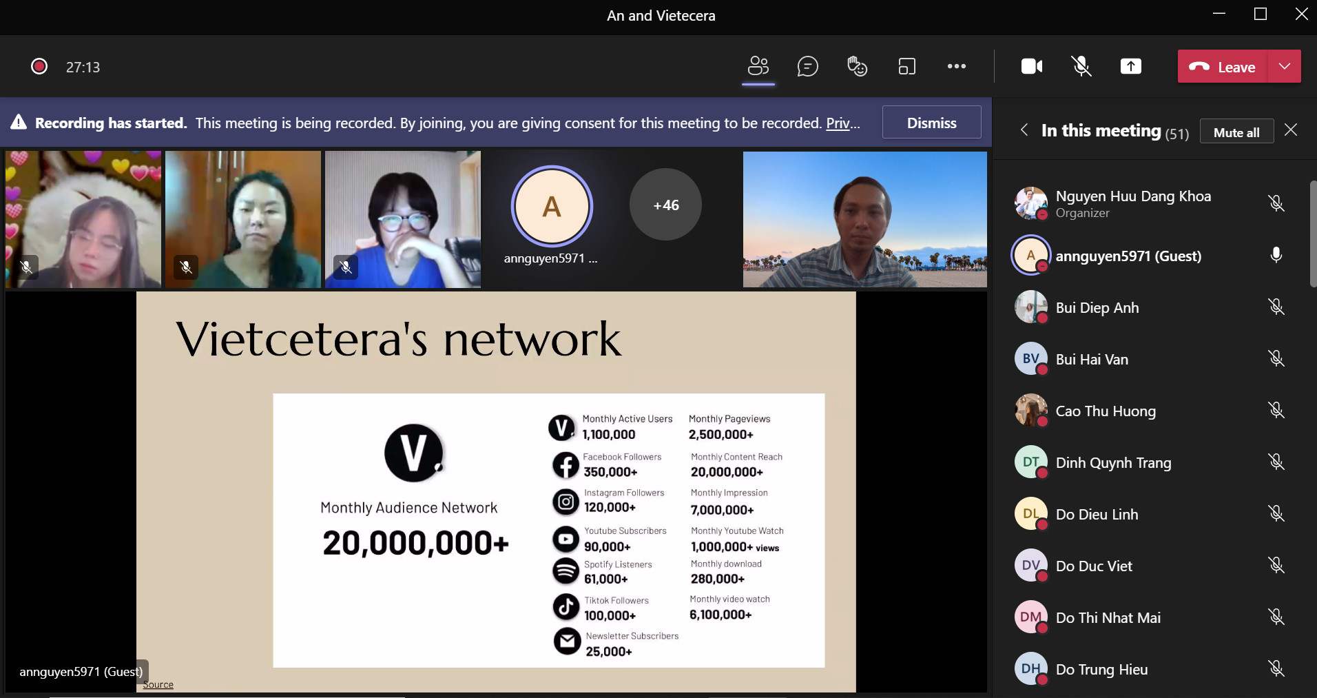Click Bui Diep Anh muted mic icon

(1276, 307)
